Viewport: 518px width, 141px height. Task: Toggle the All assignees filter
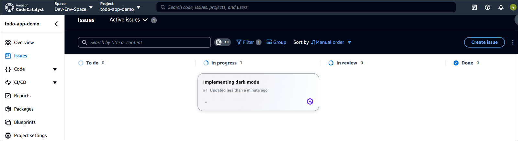pyautogui.click(x=222, y=42)
